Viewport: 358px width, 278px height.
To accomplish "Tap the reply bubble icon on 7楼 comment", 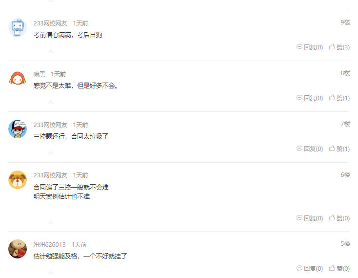I will tap(299, 149).
